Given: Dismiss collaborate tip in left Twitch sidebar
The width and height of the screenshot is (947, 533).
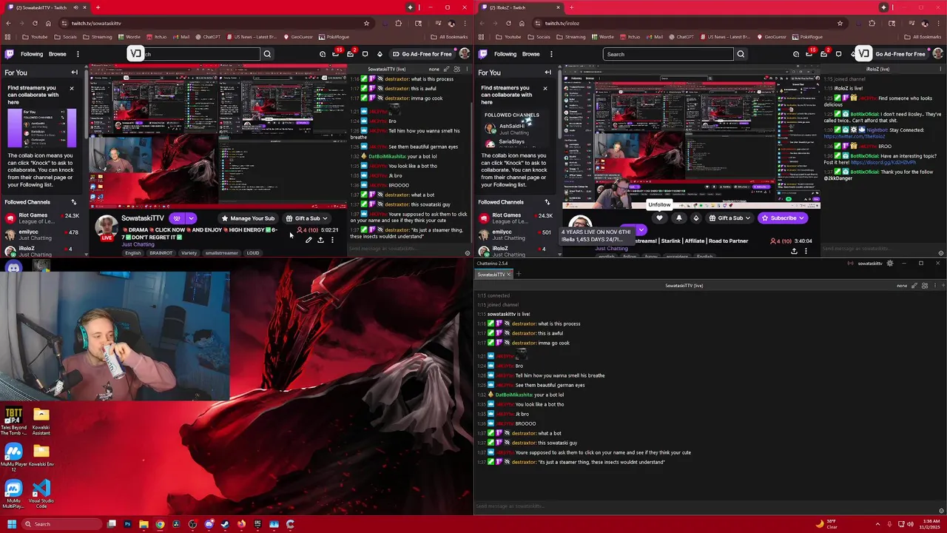Looking at the screenshot, I should 72,88.
